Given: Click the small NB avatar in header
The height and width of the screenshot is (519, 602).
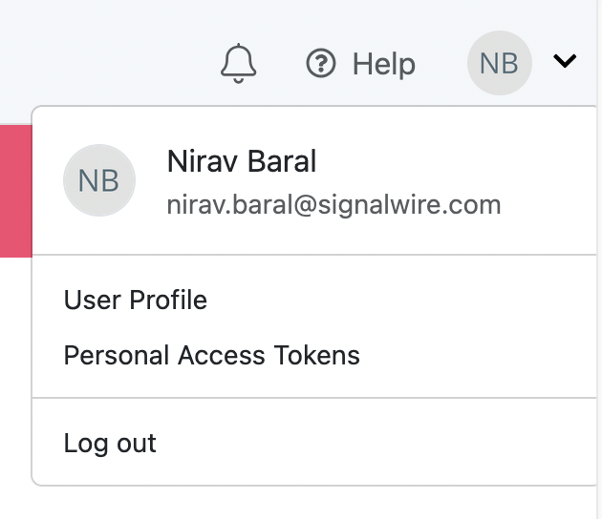Looking at the screenshot, I should coord(499,64).
